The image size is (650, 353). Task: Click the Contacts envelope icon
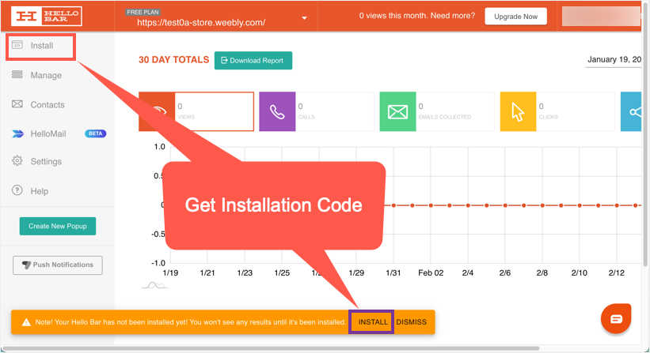(17, 104)
